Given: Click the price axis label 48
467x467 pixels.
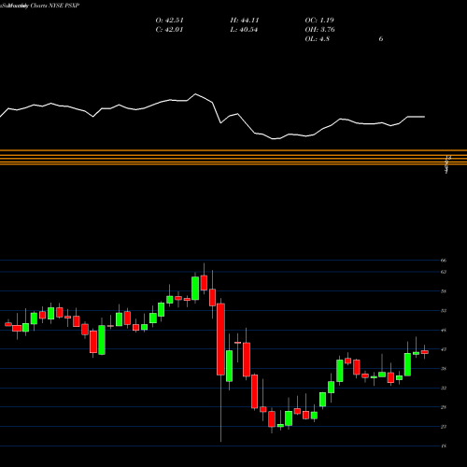Looking at the screenshot, I should click(444, 330).
